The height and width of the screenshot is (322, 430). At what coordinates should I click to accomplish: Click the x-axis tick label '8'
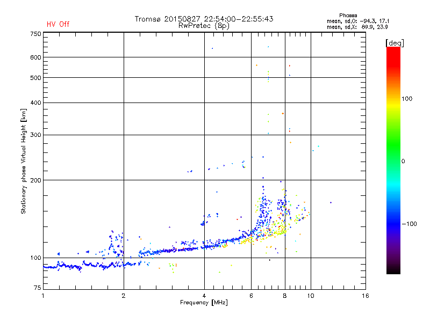(x=285, y=296)
